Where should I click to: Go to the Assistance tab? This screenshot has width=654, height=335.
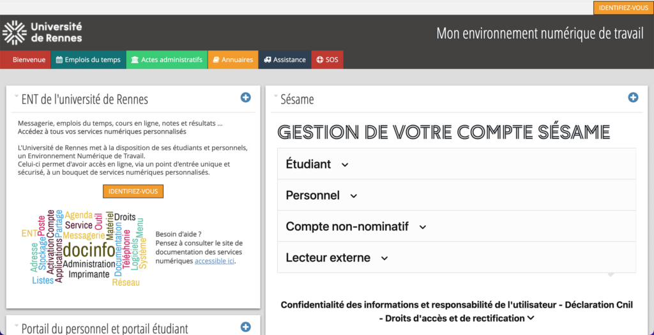tap(285, 59)
